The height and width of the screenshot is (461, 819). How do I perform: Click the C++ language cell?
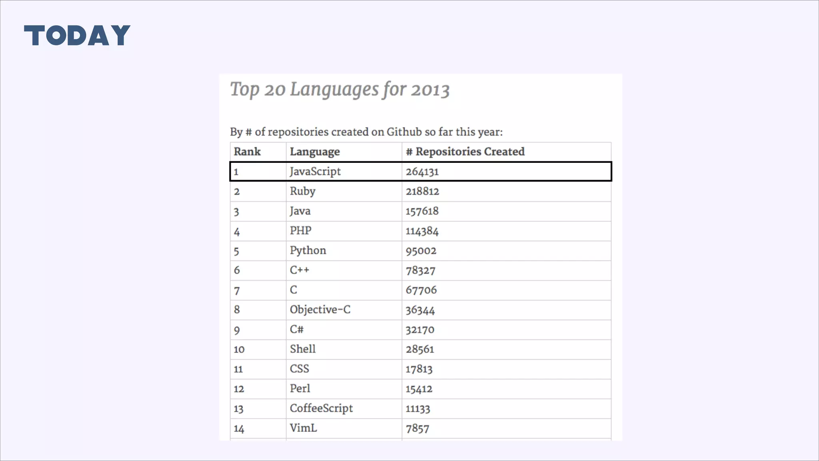point(300,270)
